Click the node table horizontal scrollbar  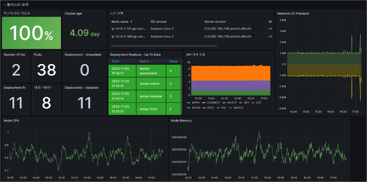pyautogui.click(x=164, y=46)
